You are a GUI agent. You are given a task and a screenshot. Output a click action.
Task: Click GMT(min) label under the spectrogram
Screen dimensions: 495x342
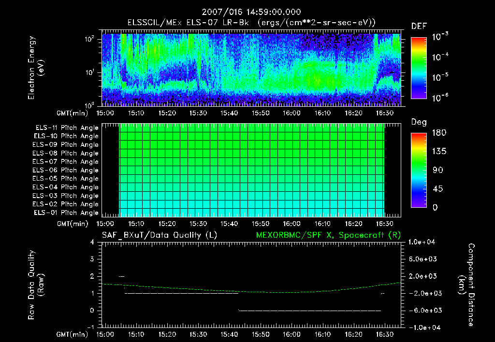point(73,113)
